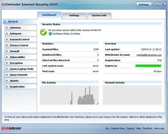The image size is (168, 134).
Task: Click the Last system scan never value
Action: point(96,66)
